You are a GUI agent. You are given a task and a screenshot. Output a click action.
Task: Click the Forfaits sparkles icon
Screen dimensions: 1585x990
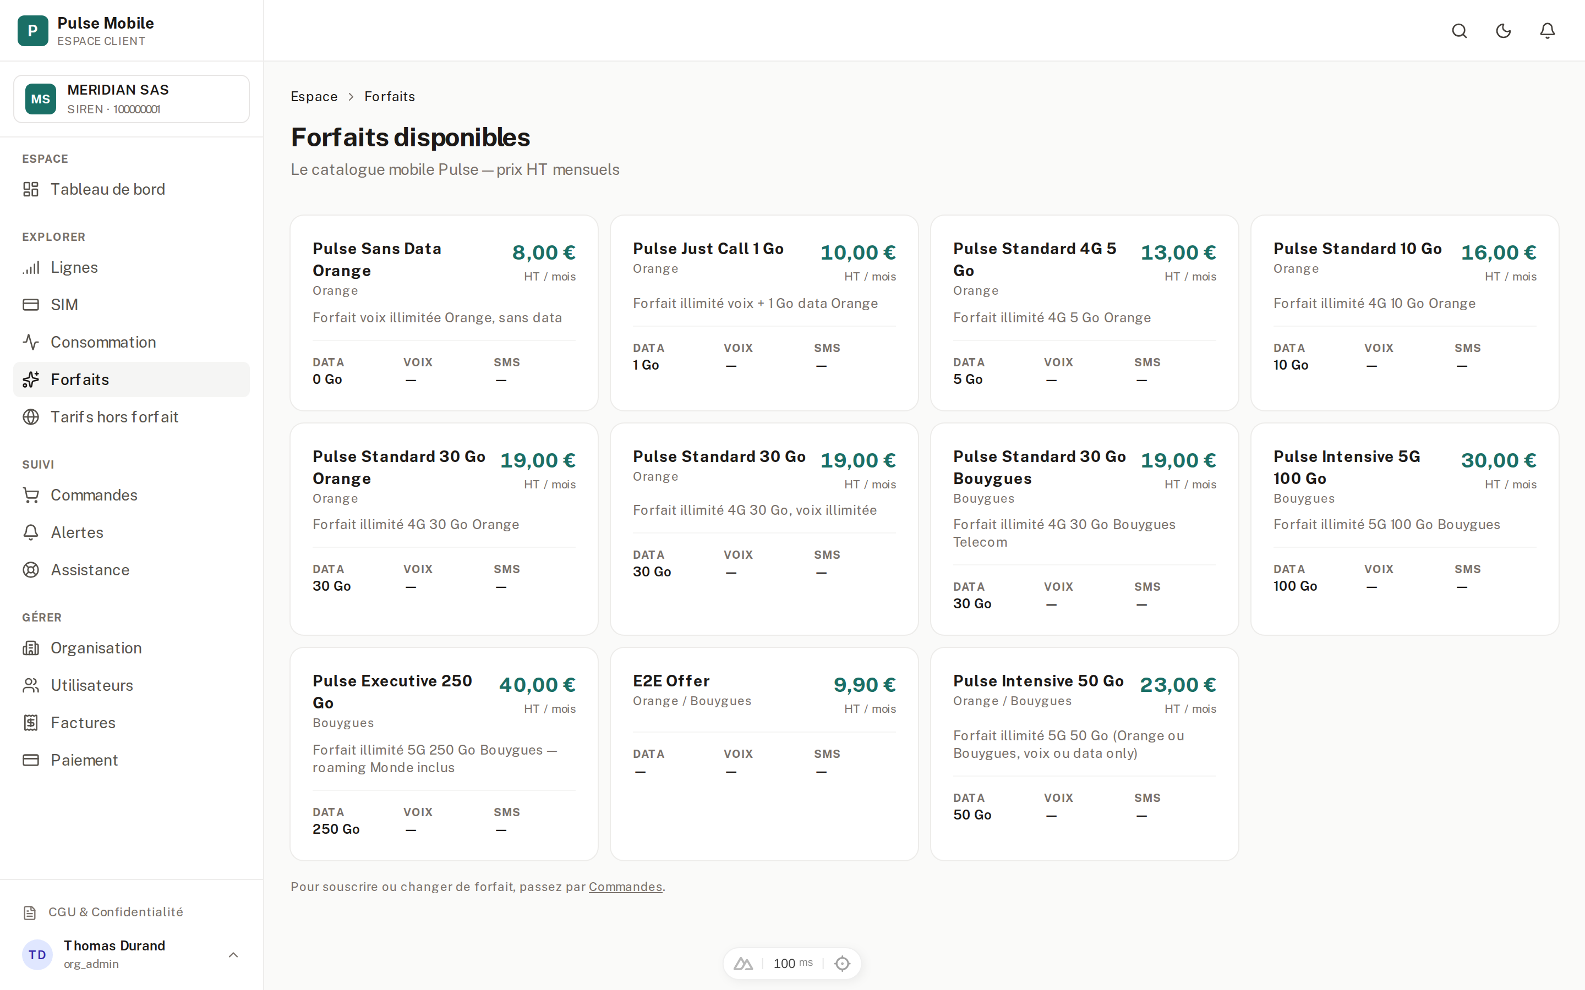(31, 379)
